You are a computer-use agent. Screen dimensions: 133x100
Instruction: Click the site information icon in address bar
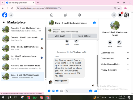[x=18, y=8]
